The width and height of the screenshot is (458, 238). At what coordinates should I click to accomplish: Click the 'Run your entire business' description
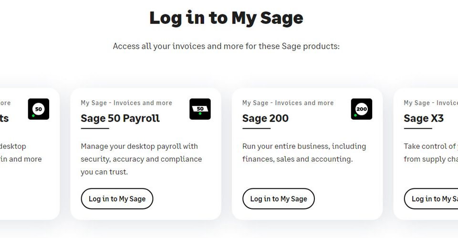[304, 153]
